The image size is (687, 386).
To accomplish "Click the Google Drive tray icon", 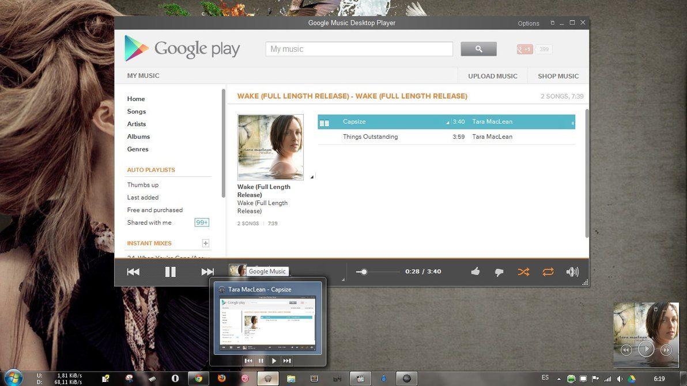I will 632,379.
